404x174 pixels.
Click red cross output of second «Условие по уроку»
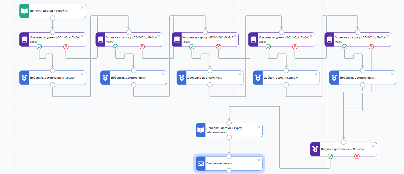point(142,47)
